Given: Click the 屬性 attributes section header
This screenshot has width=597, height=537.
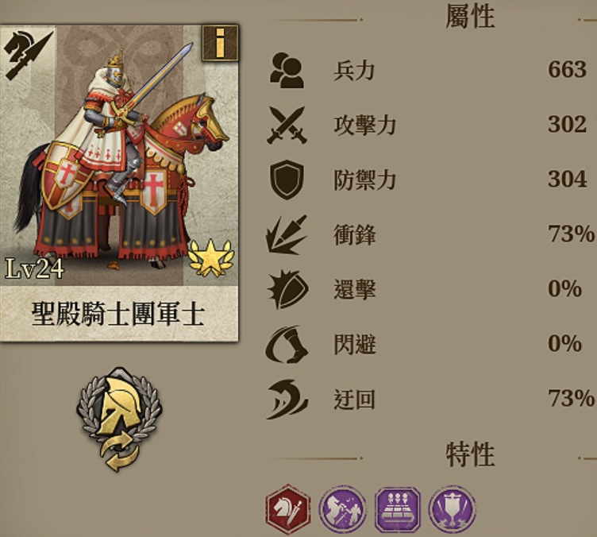Looking at the screenshot, I should pyautogui.click(x=470, y=16).
